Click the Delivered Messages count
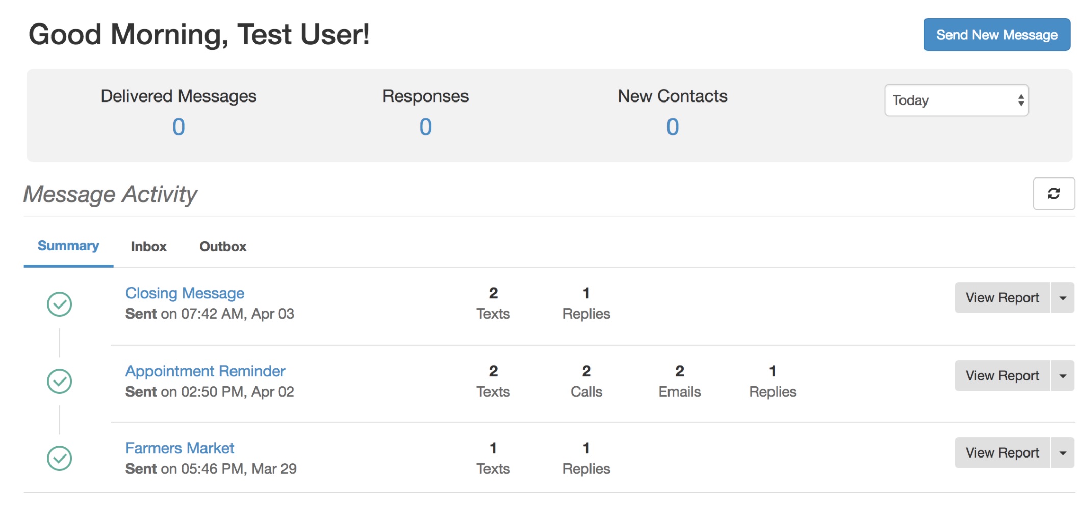Screen dimensions: 1080x508 178,128
